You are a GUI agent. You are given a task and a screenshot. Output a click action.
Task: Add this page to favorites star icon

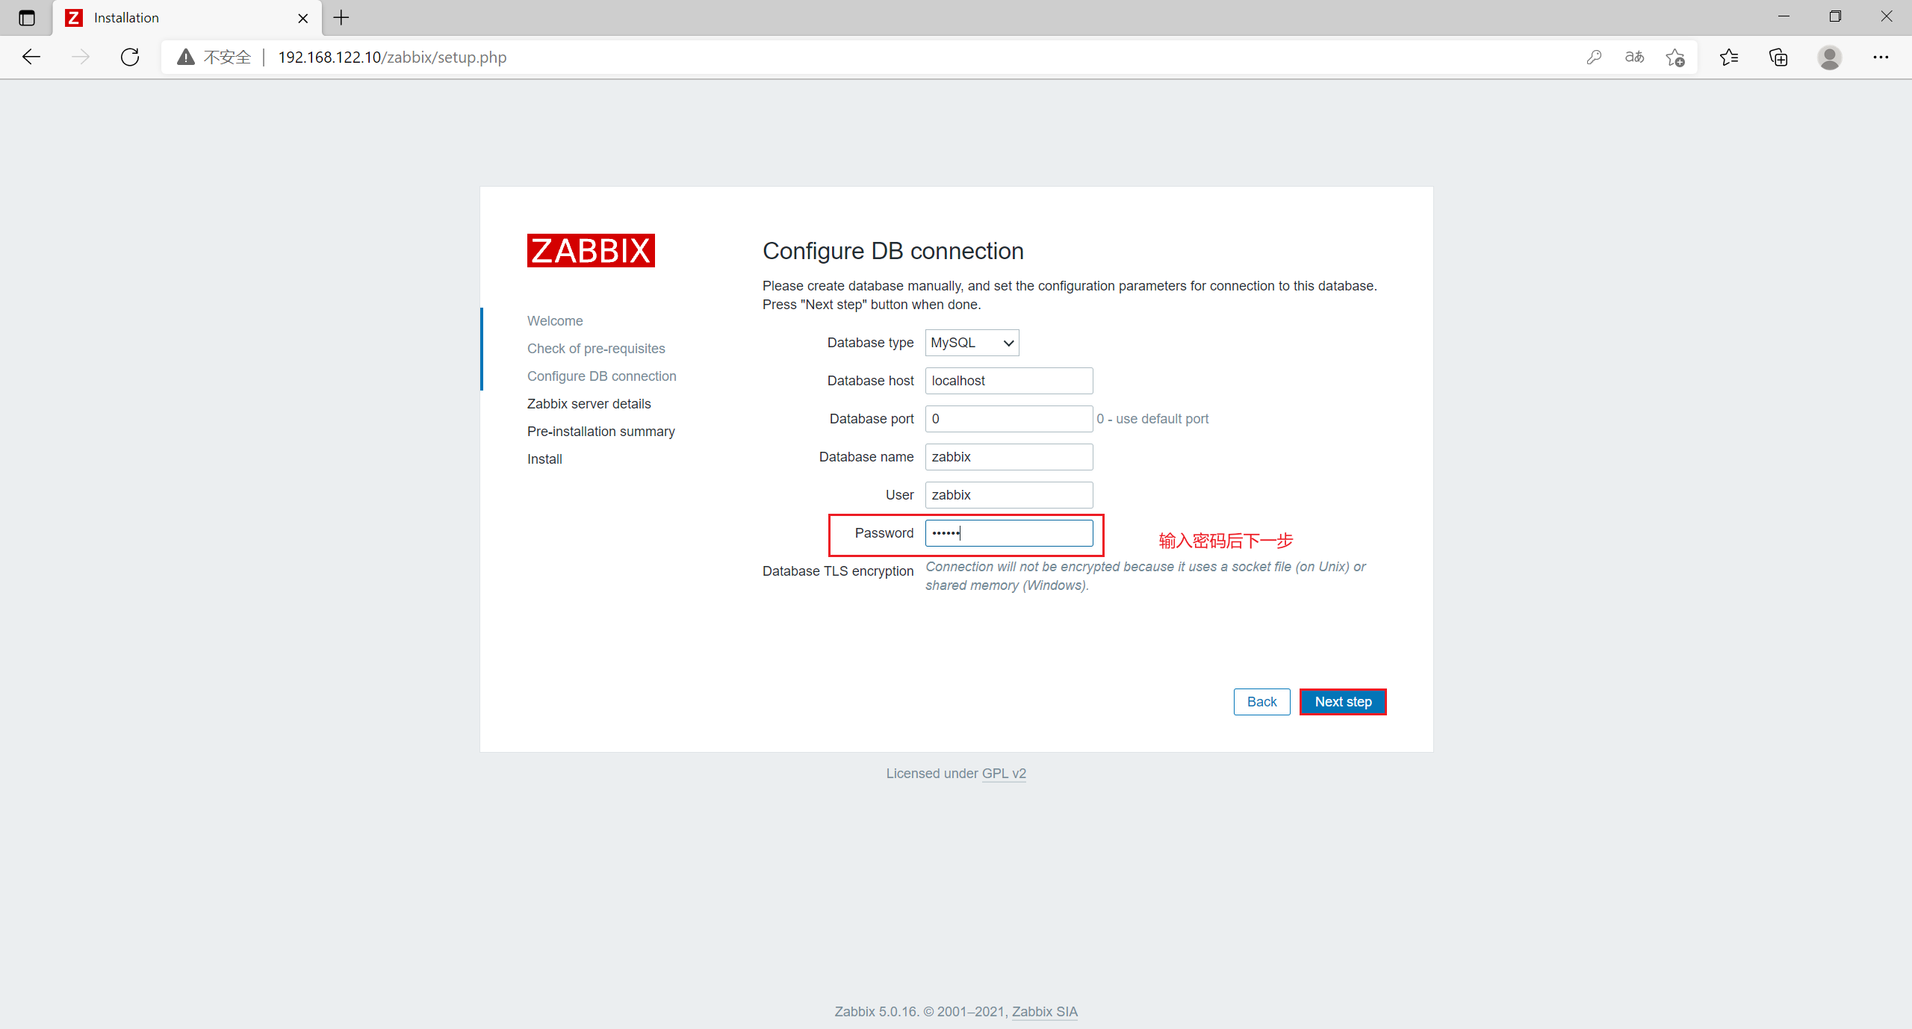pyautogui.click(x=1675, y=57)
